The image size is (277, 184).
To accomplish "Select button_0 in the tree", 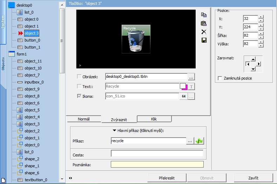I will tap(32, 40).
